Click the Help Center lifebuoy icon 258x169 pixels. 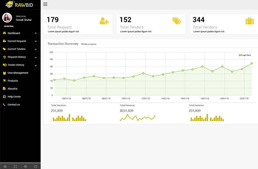(x=4, y=97)
